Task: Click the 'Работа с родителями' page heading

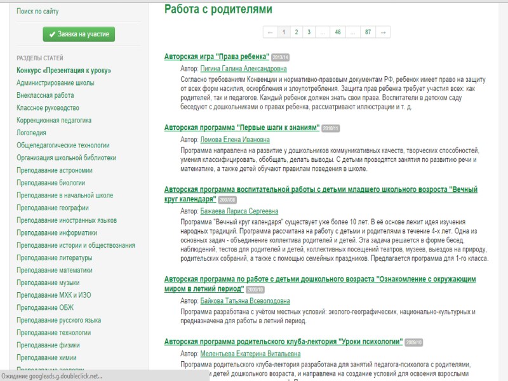Action: pos(218,9)
